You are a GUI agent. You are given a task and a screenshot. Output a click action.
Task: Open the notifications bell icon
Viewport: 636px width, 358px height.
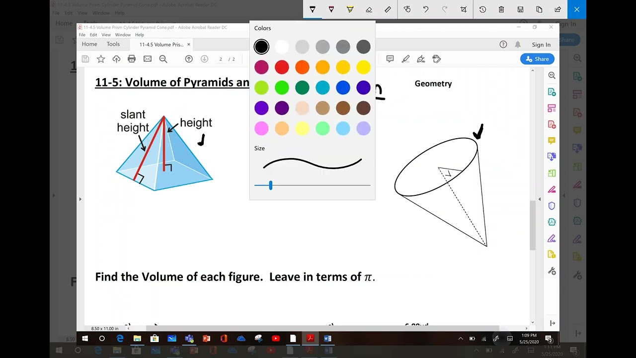pyautogui.click(x=518, y=45)
